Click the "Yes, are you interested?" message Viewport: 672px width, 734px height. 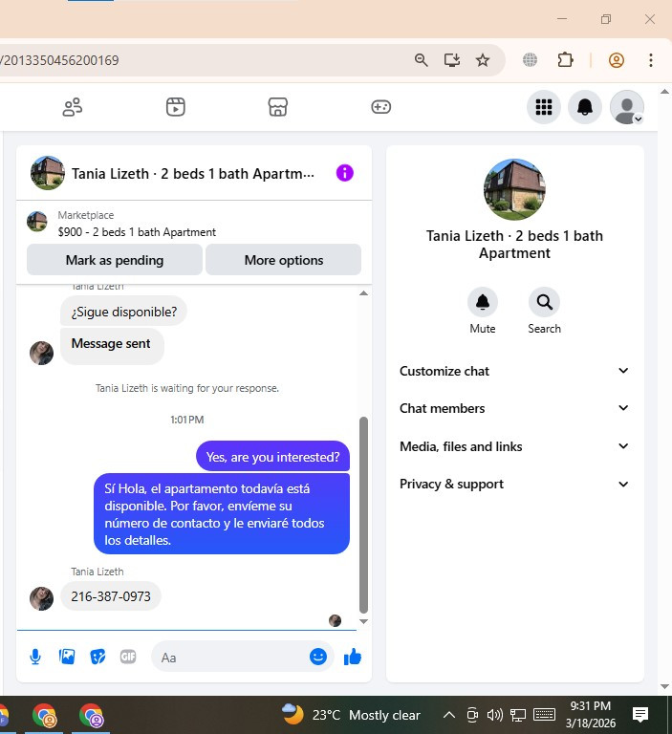pyautogui.click(x=272, y=457)
